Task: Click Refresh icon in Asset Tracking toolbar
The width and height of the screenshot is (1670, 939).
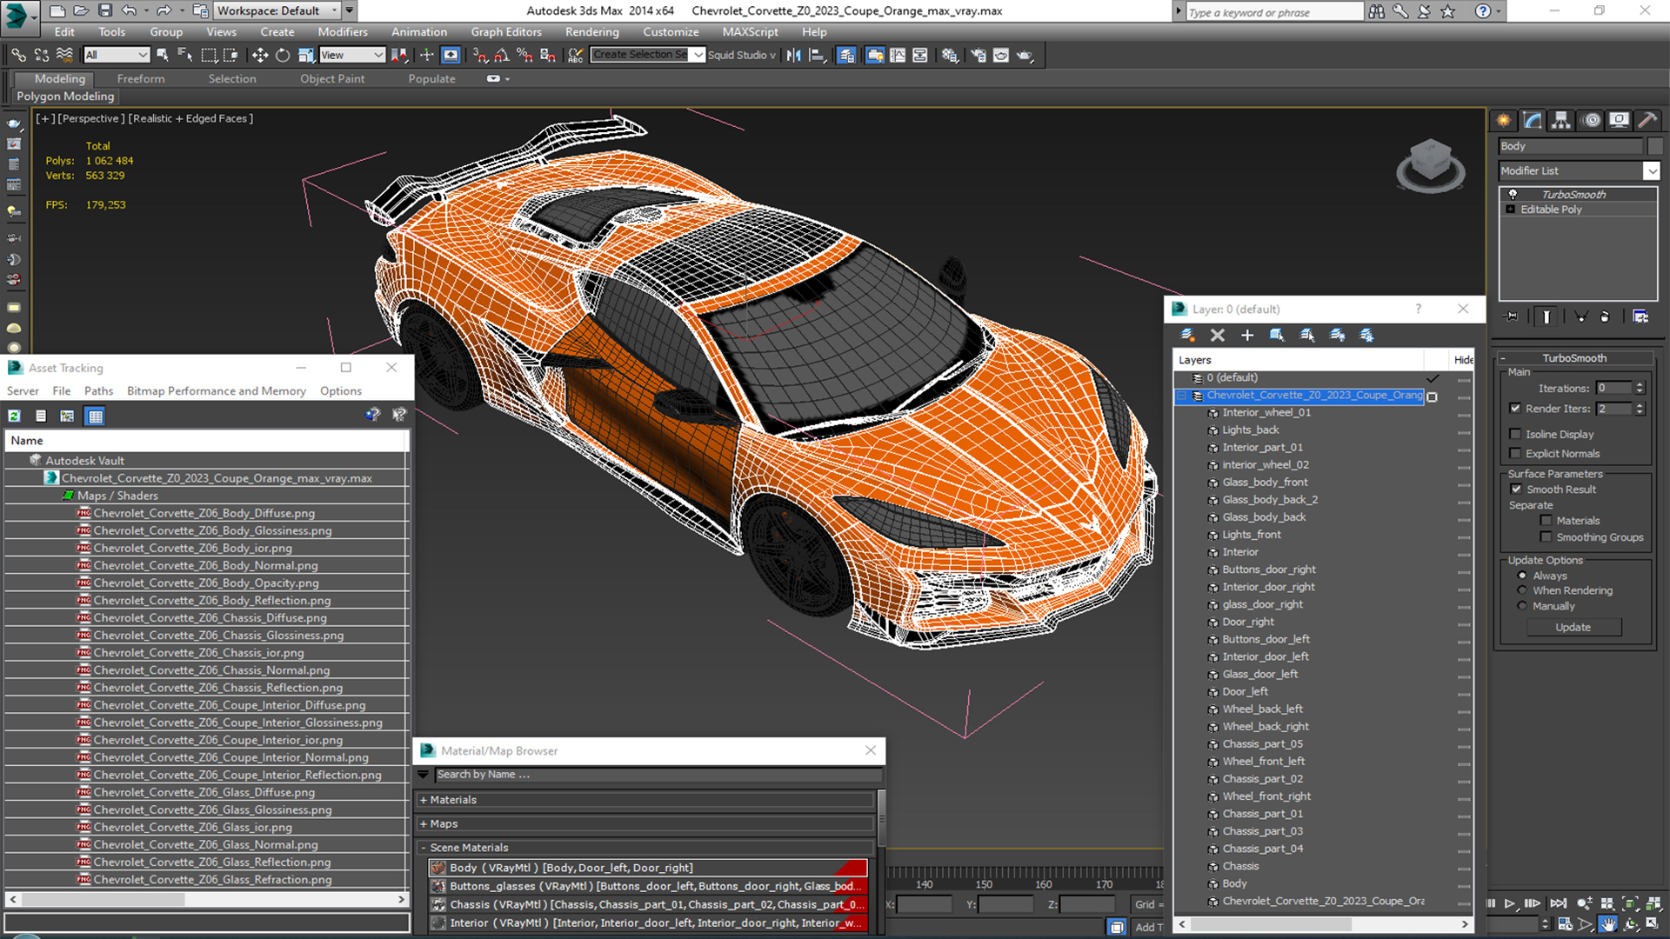Action: point(14,416)
